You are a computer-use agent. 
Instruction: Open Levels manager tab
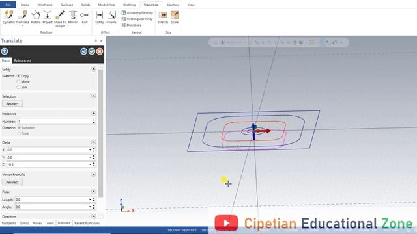(50, 223)
